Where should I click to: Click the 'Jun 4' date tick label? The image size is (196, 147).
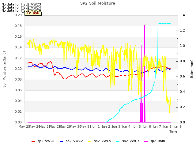click(x=126, y=127)
